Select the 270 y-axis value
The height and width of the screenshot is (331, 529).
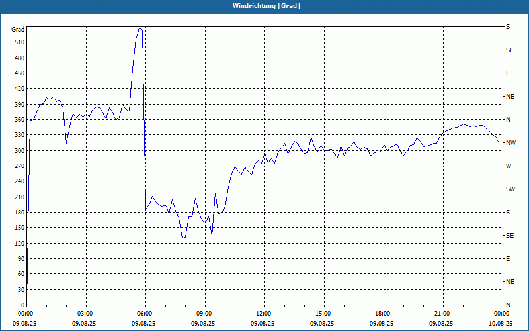(x=19, y=166)
